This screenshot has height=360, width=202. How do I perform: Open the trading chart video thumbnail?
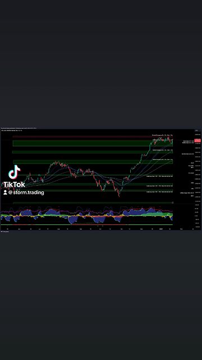(101, 180)
